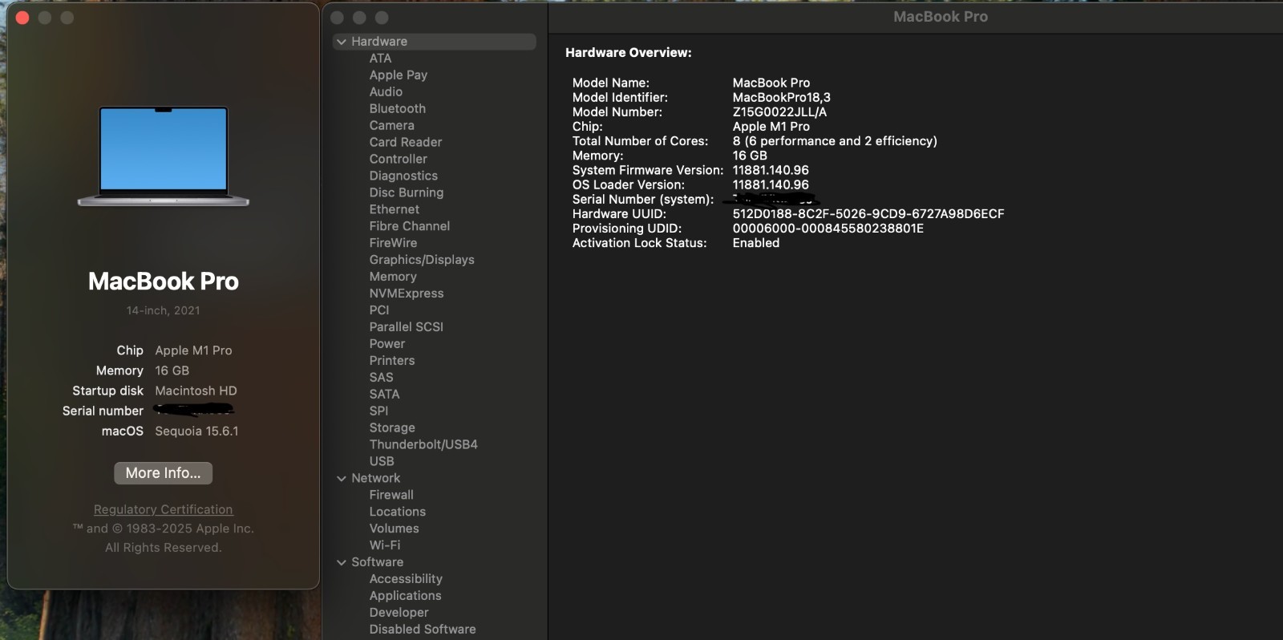Screen dimensions: 1283x640
Task: Collapse the Software section
Action: click(x=342, y=562)
